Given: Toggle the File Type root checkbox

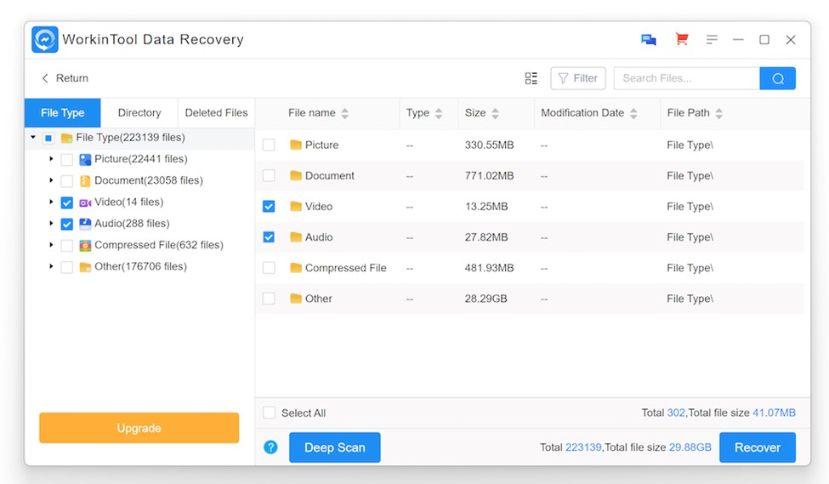Looking at the screenshot, I should coord(48,138).
